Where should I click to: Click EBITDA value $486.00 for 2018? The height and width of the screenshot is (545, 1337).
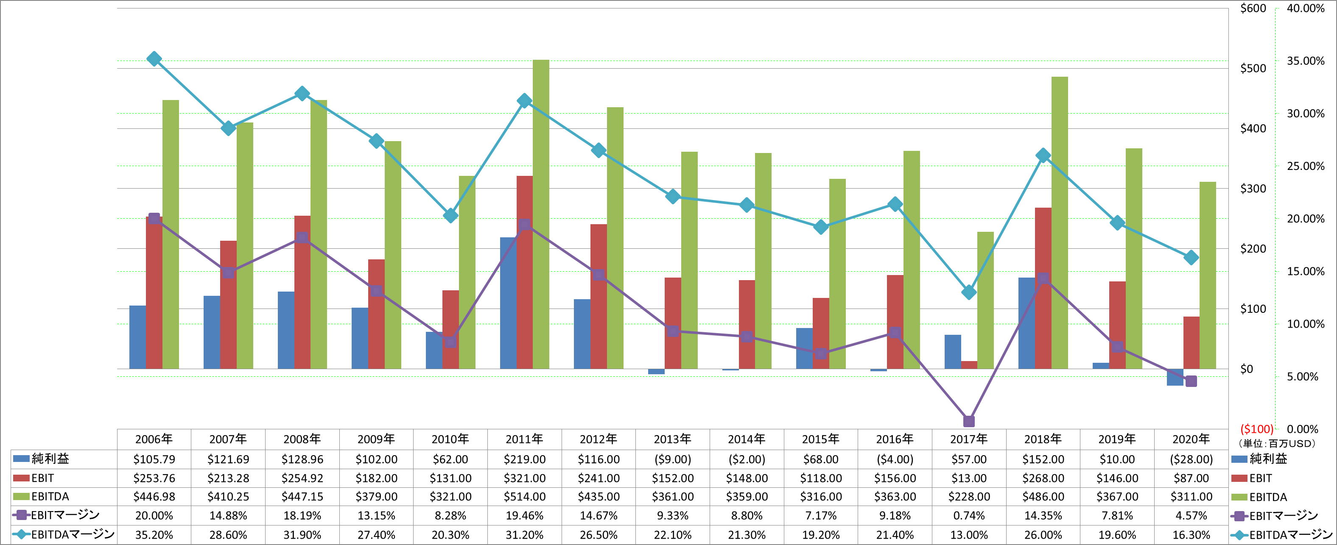tap(1043, 497)
